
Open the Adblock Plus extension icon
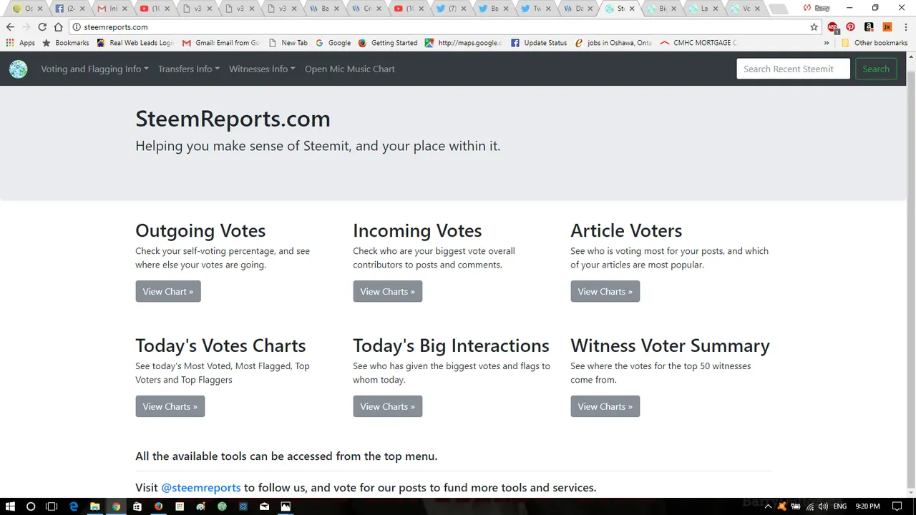click(832, 27)
